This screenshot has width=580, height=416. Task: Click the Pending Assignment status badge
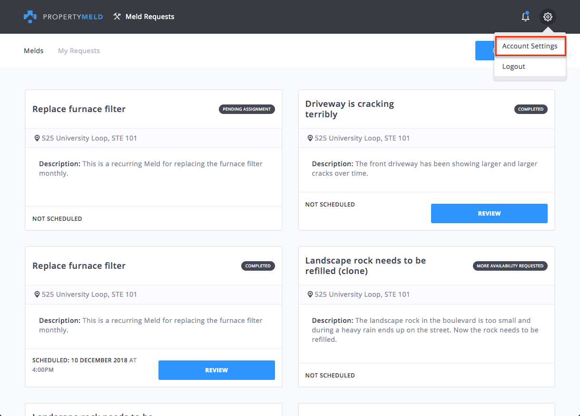(246, 109)
